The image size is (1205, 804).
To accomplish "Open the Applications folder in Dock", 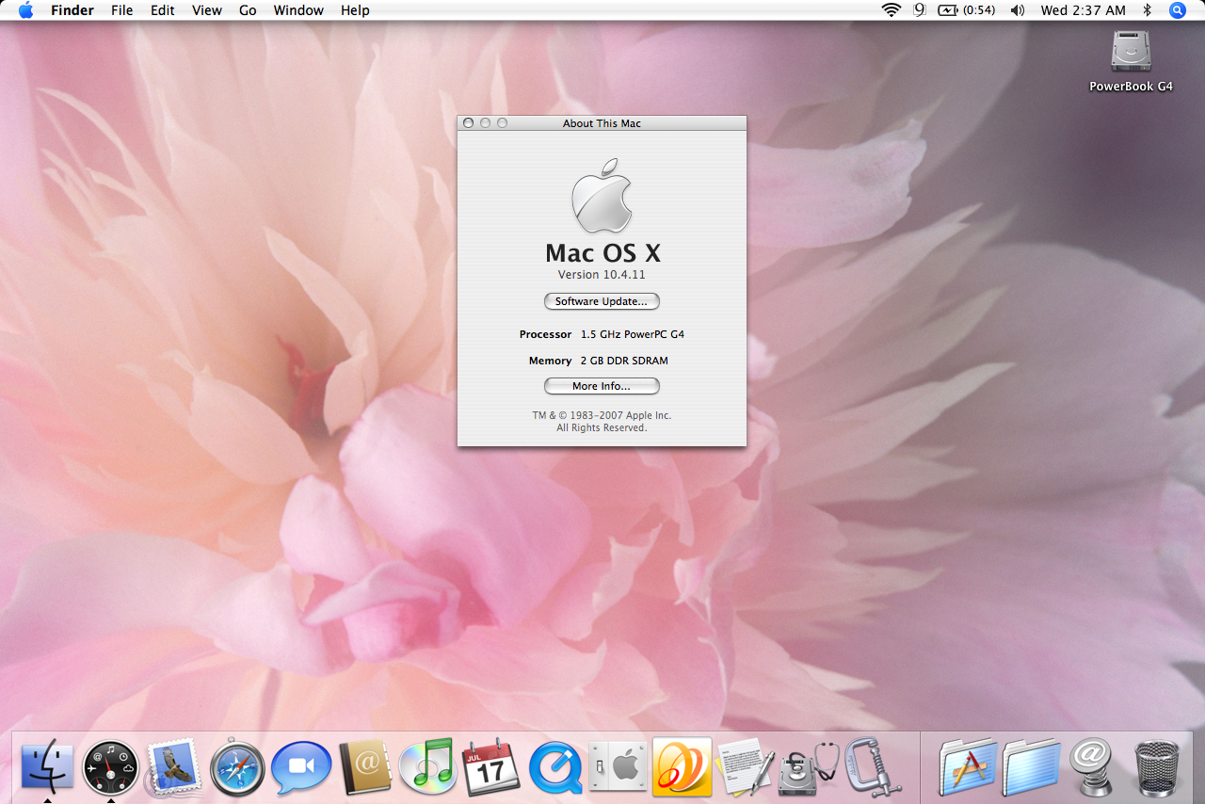I will (968, 768).
